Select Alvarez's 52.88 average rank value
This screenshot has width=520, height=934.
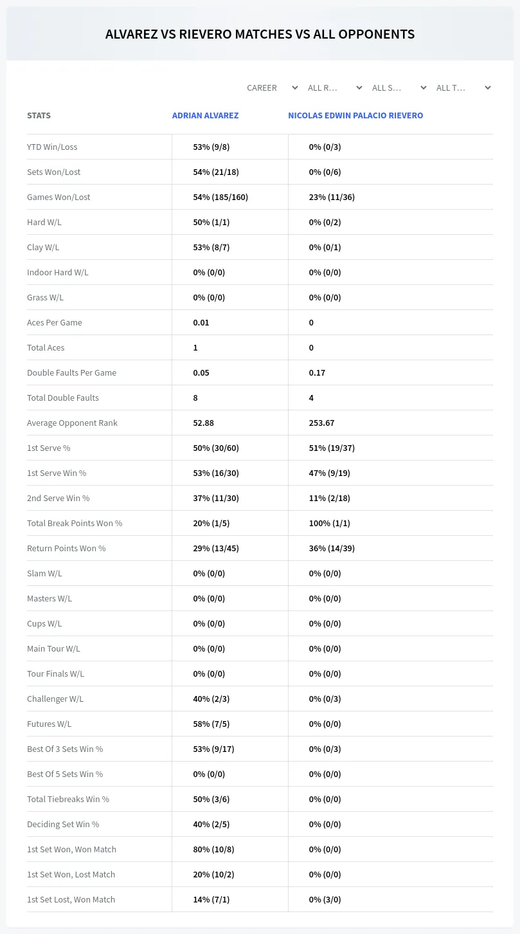pos(203,423)
